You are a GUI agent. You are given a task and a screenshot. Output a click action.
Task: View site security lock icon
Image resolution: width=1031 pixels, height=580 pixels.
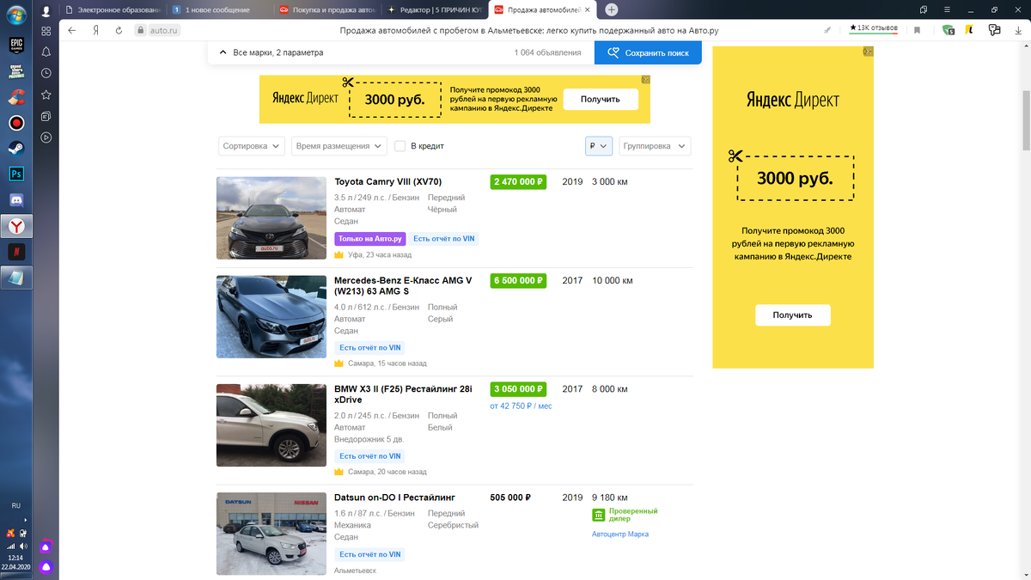click(141, 30)
